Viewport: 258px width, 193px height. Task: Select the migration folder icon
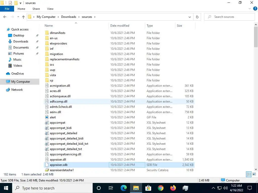tap(47, 54)
